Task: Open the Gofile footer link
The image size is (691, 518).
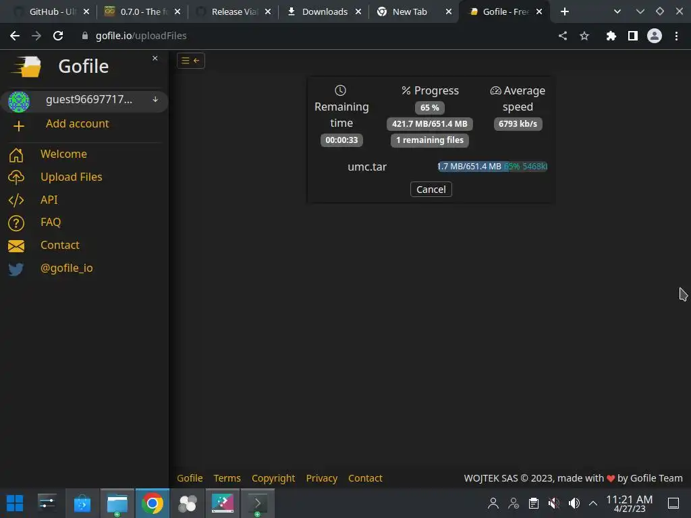Action: tap(190, 478)
